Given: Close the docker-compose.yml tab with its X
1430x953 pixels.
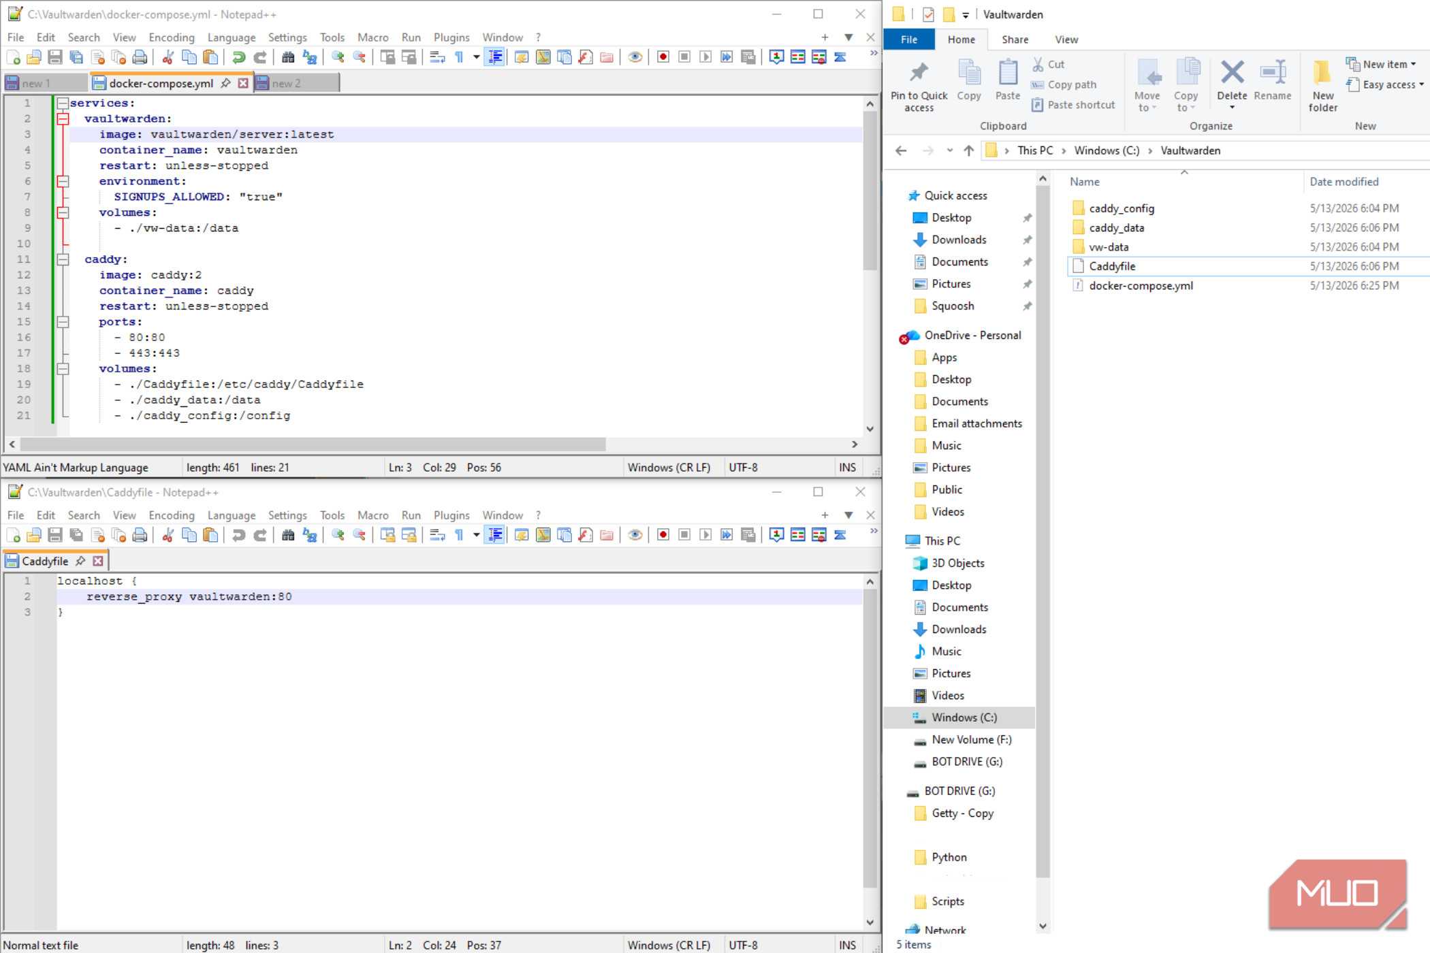Looking at the screenshot, I should point(243,83).
